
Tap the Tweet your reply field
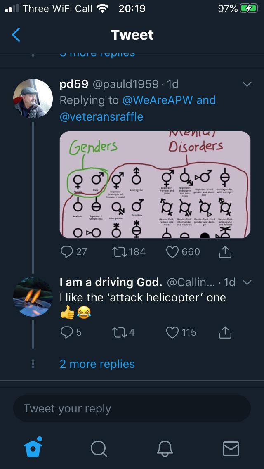(132, 408)
